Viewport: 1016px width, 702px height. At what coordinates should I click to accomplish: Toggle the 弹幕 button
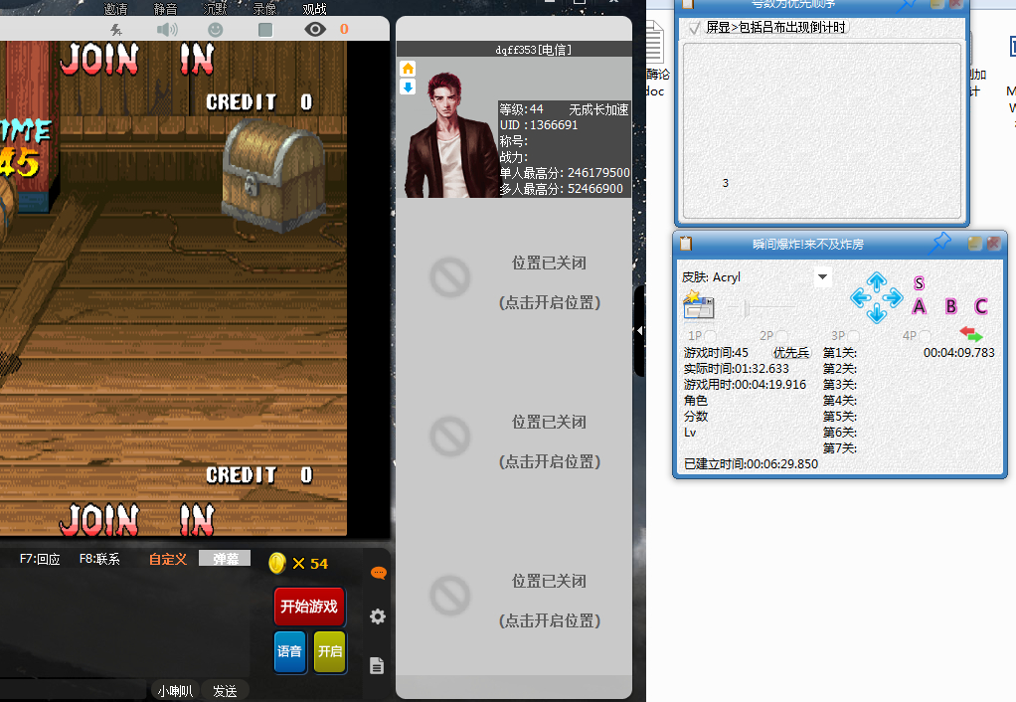(225, 558)
